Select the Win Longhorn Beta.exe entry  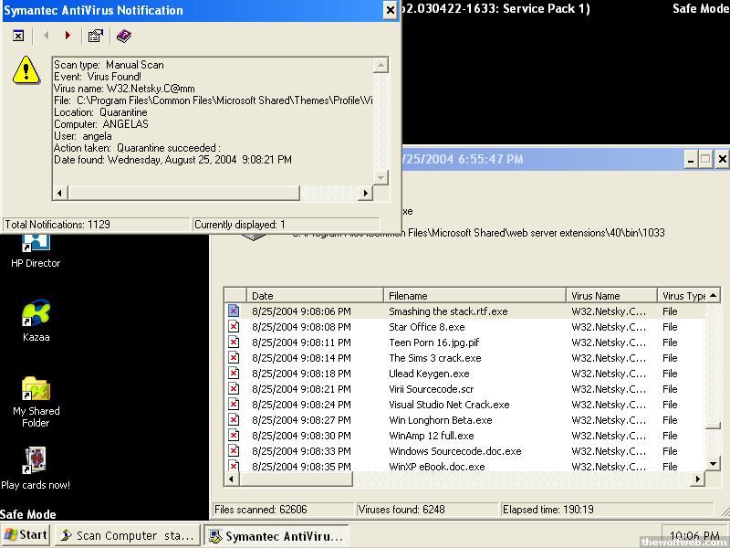coord(440,420)
